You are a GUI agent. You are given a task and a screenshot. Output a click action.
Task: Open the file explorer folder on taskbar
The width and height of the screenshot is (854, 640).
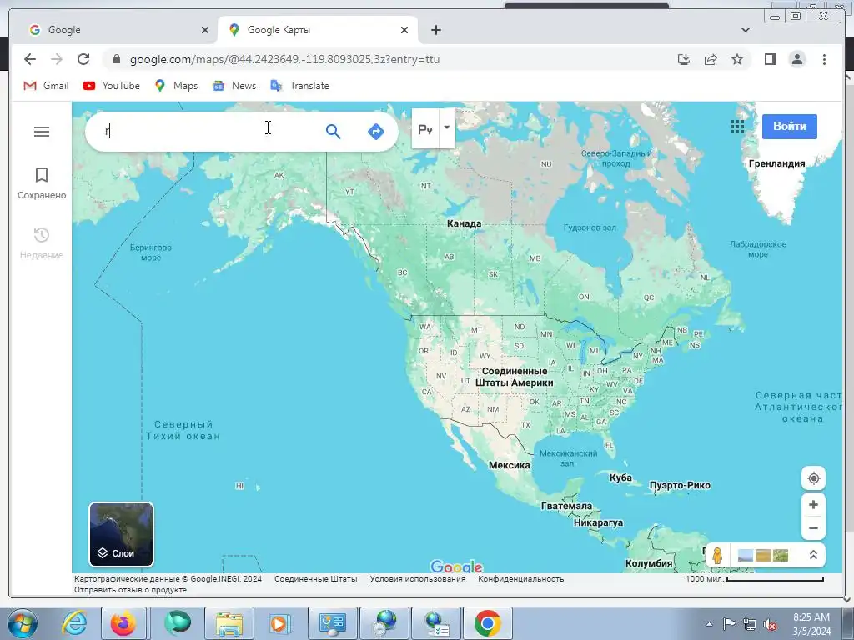point(229,623)
